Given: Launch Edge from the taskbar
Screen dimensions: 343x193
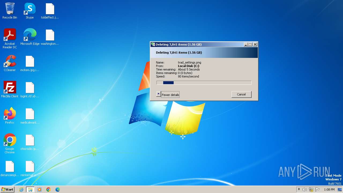Looking at the screenshot, I should click(x=58, y=190).
